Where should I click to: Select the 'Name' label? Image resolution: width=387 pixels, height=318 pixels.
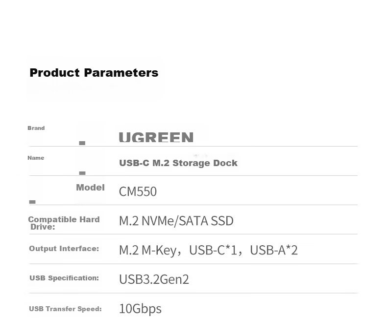click(x=36, y=158)
